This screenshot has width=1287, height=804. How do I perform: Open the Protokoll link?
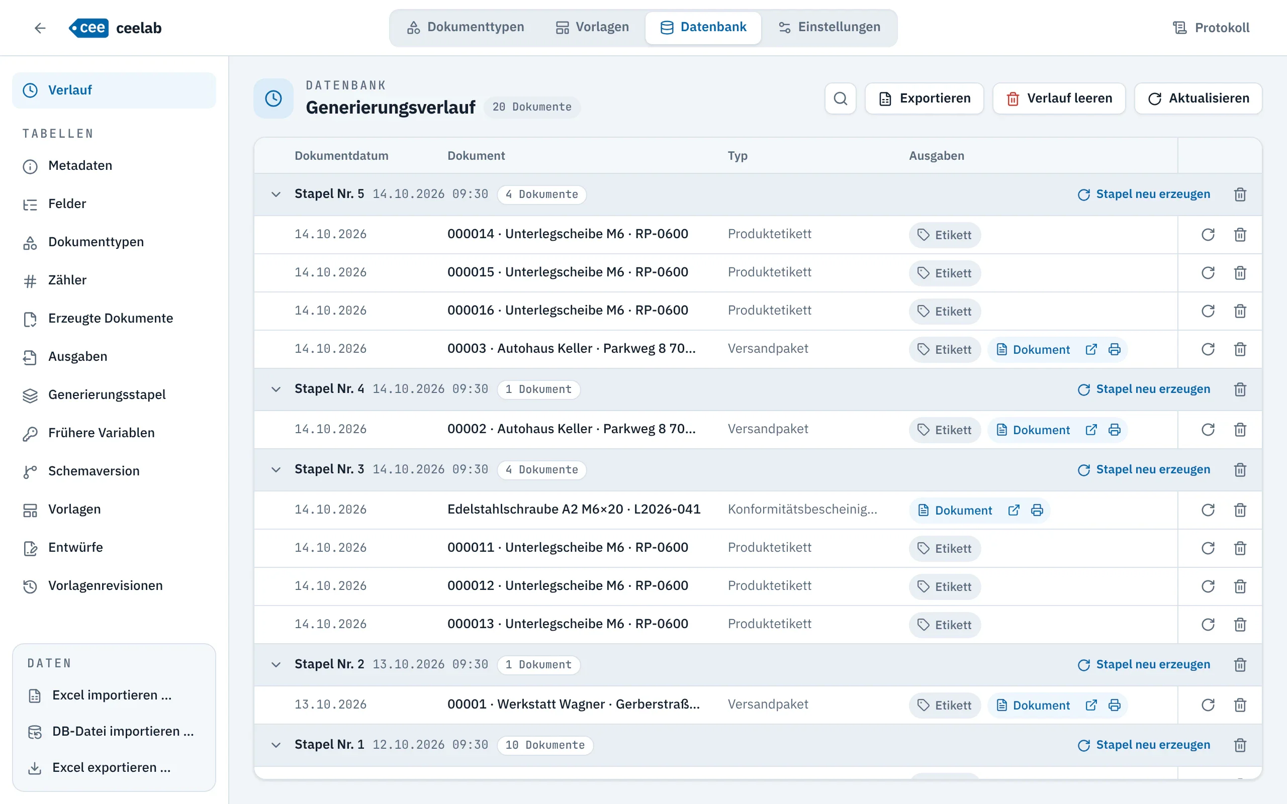(x=1211, y=28)
